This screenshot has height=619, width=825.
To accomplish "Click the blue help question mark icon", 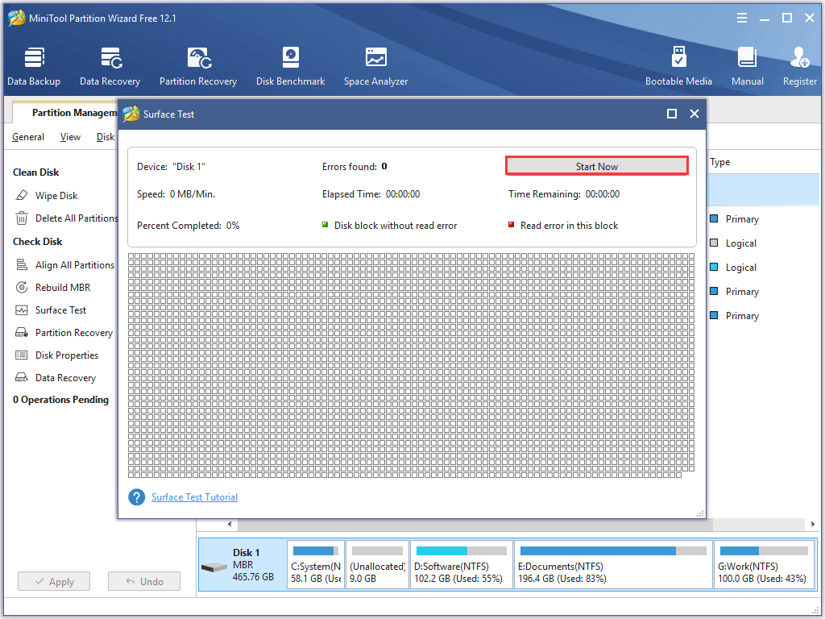I will click(137, 496).
